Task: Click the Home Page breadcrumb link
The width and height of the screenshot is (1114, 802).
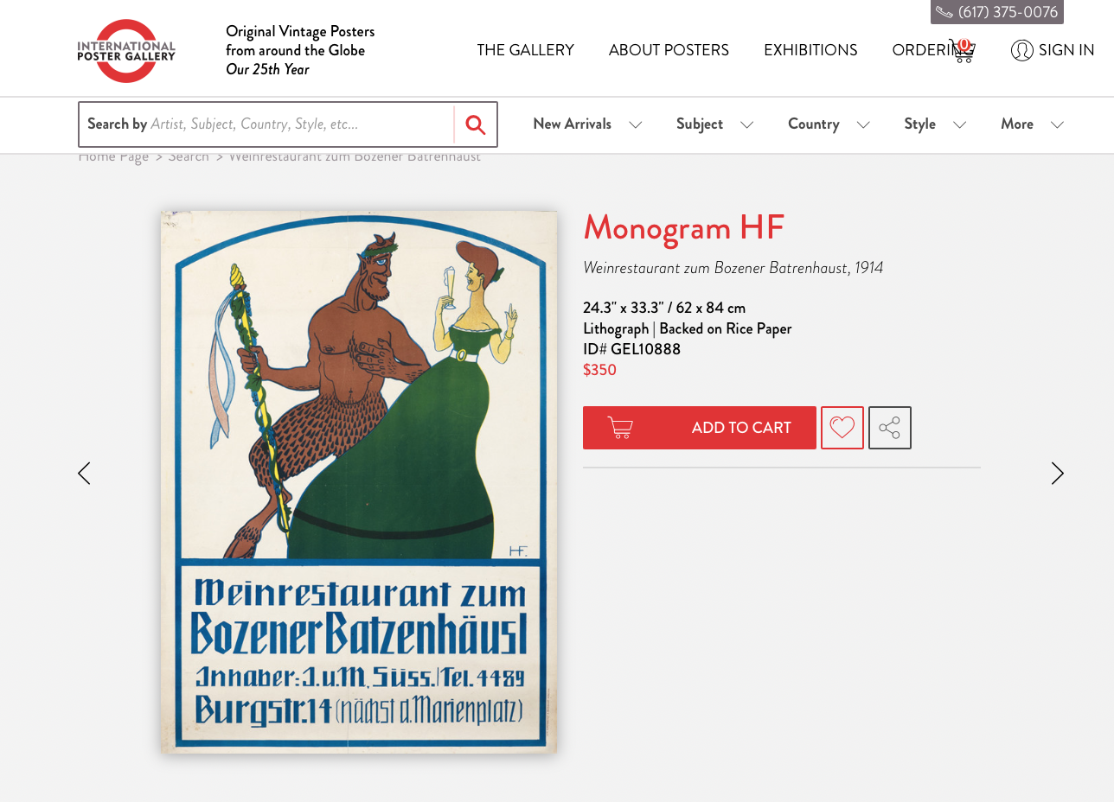Action: pos(113,157)
